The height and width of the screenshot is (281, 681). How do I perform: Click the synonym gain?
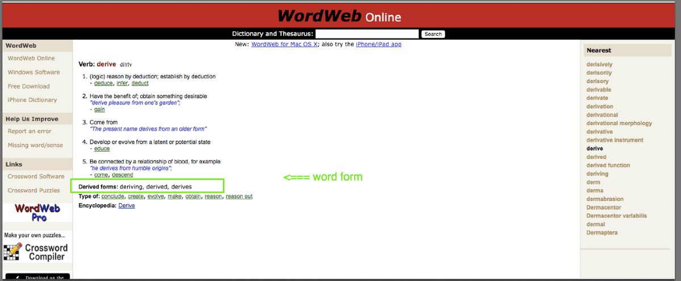99,110
